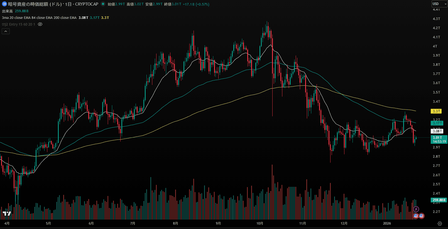Click the 出来高 volume indicator label
This screenshot has width=448, height=229.
[8, 11]
